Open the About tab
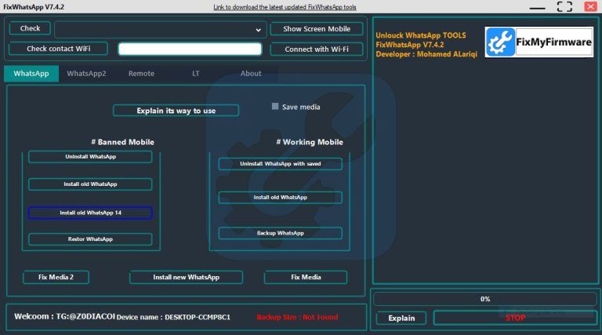Viewport: 602px width, 335px height. (x=251, y=74)
